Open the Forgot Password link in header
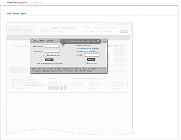Image resolution: width=181 pixels, height=140 pixels. (102, 27)
